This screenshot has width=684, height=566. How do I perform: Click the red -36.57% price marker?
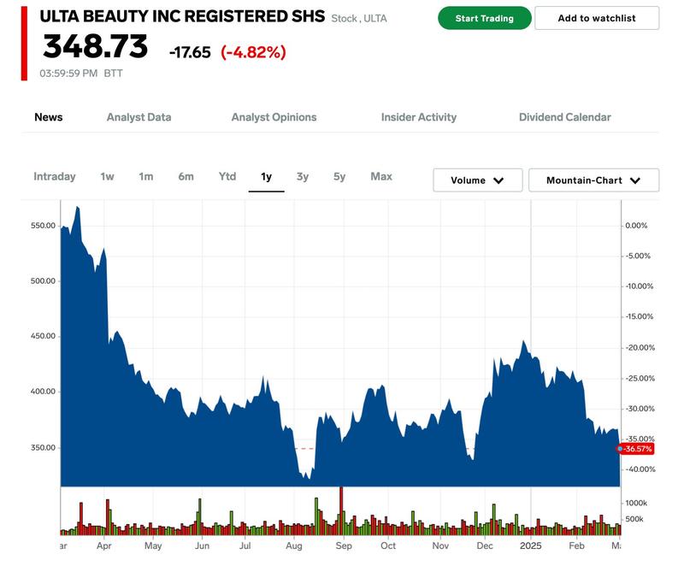coord(635,449)
